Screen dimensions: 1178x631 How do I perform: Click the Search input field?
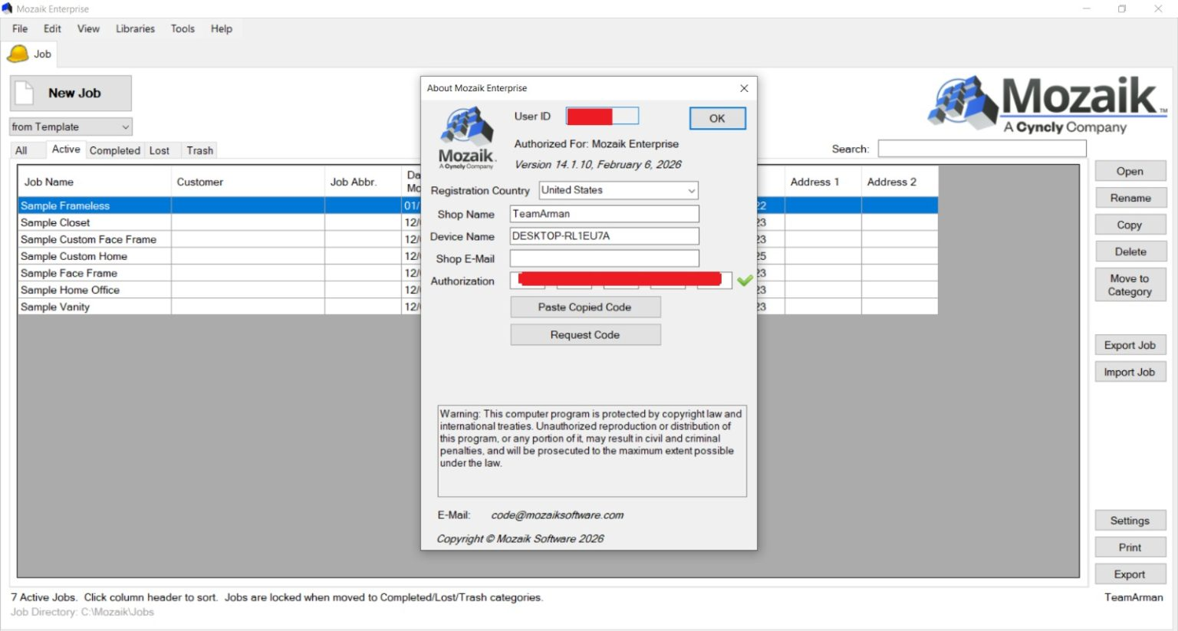point(982,149)
